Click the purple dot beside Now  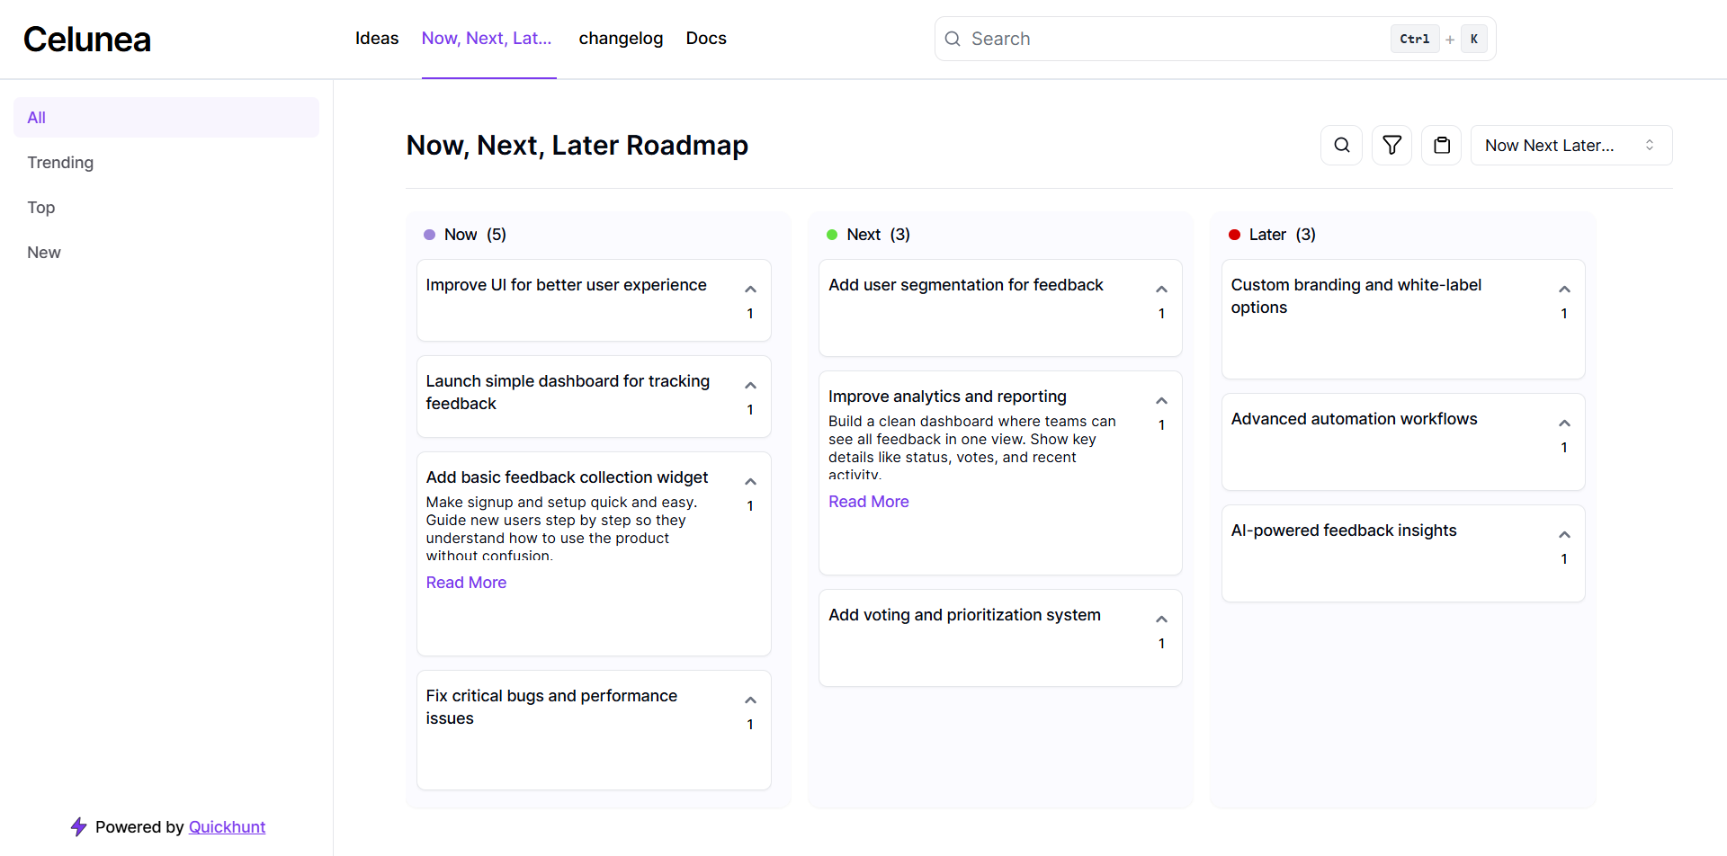pos(429,235)
